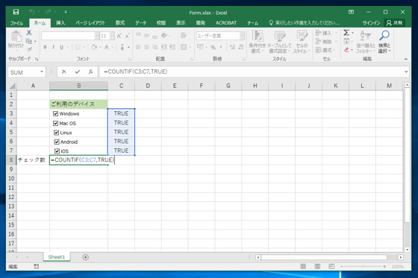This screenshot has width=418, height=278.
Task: Uncheck the Android checkbox
Action: (57, 142)
